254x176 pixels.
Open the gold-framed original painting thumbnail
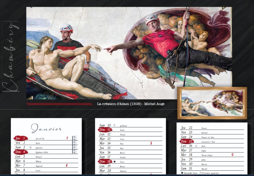[x=212, y=103]
